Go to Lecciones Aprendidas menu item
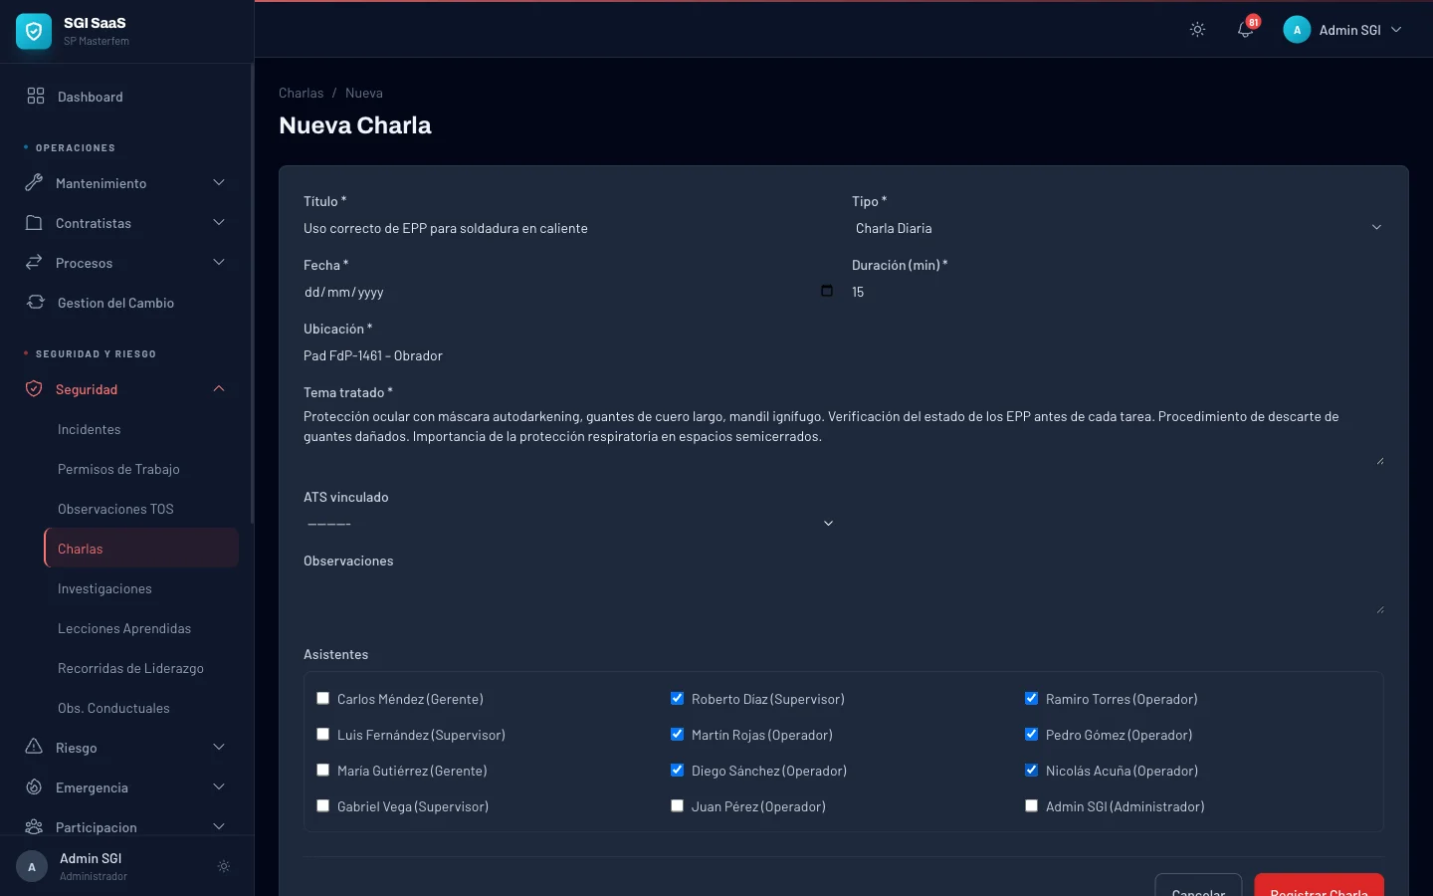The width and height of the screenshot is (1433, 896). tap(124, 628)
